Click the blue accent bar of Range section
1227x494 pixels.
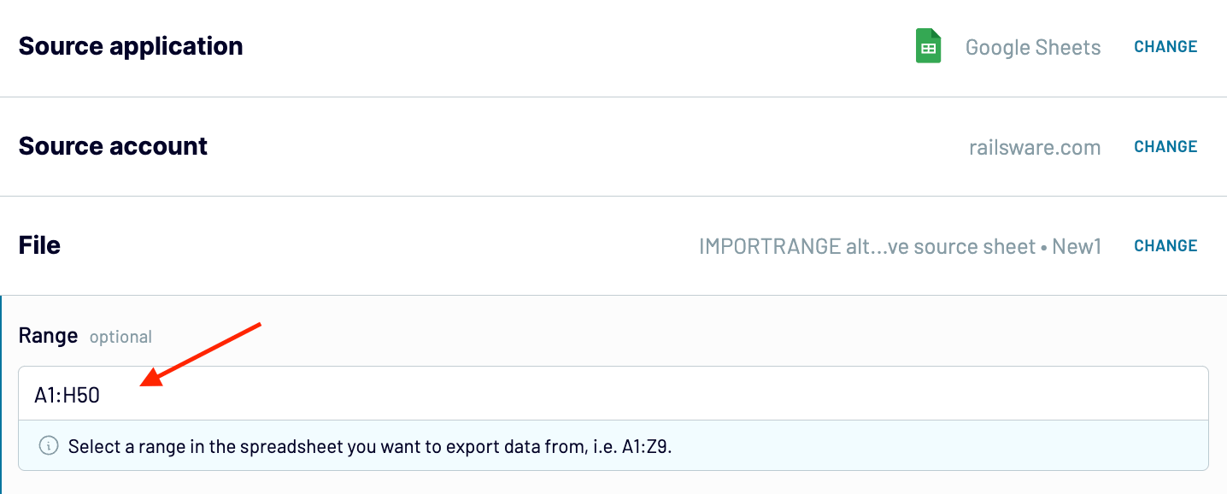click(2, 393)
